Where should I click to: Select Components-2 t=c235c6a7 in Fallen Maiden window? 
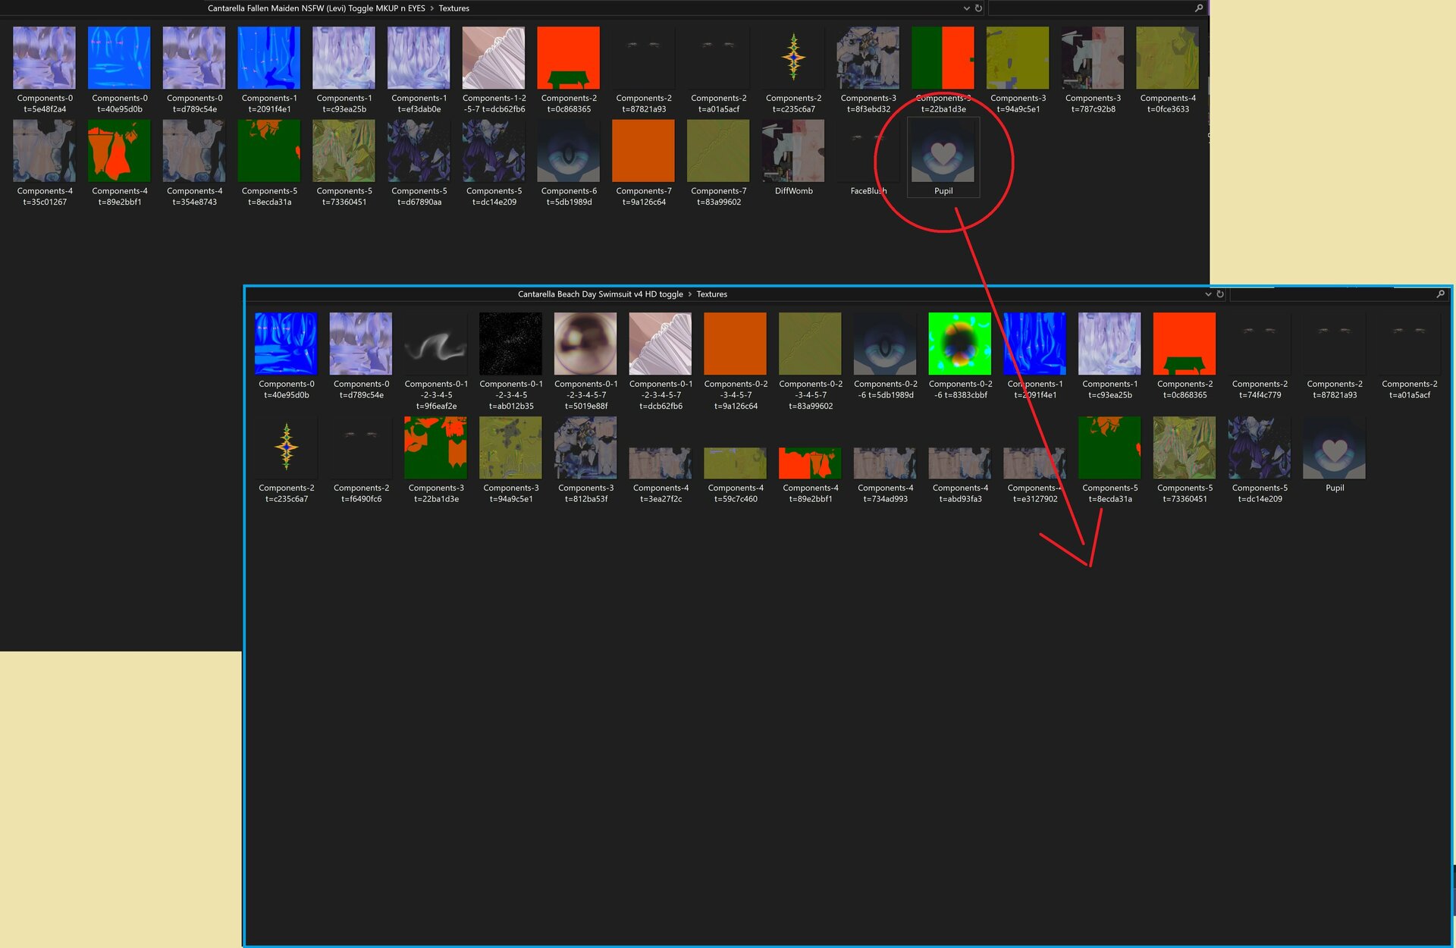pyautogui.click(x=793, y=70)
